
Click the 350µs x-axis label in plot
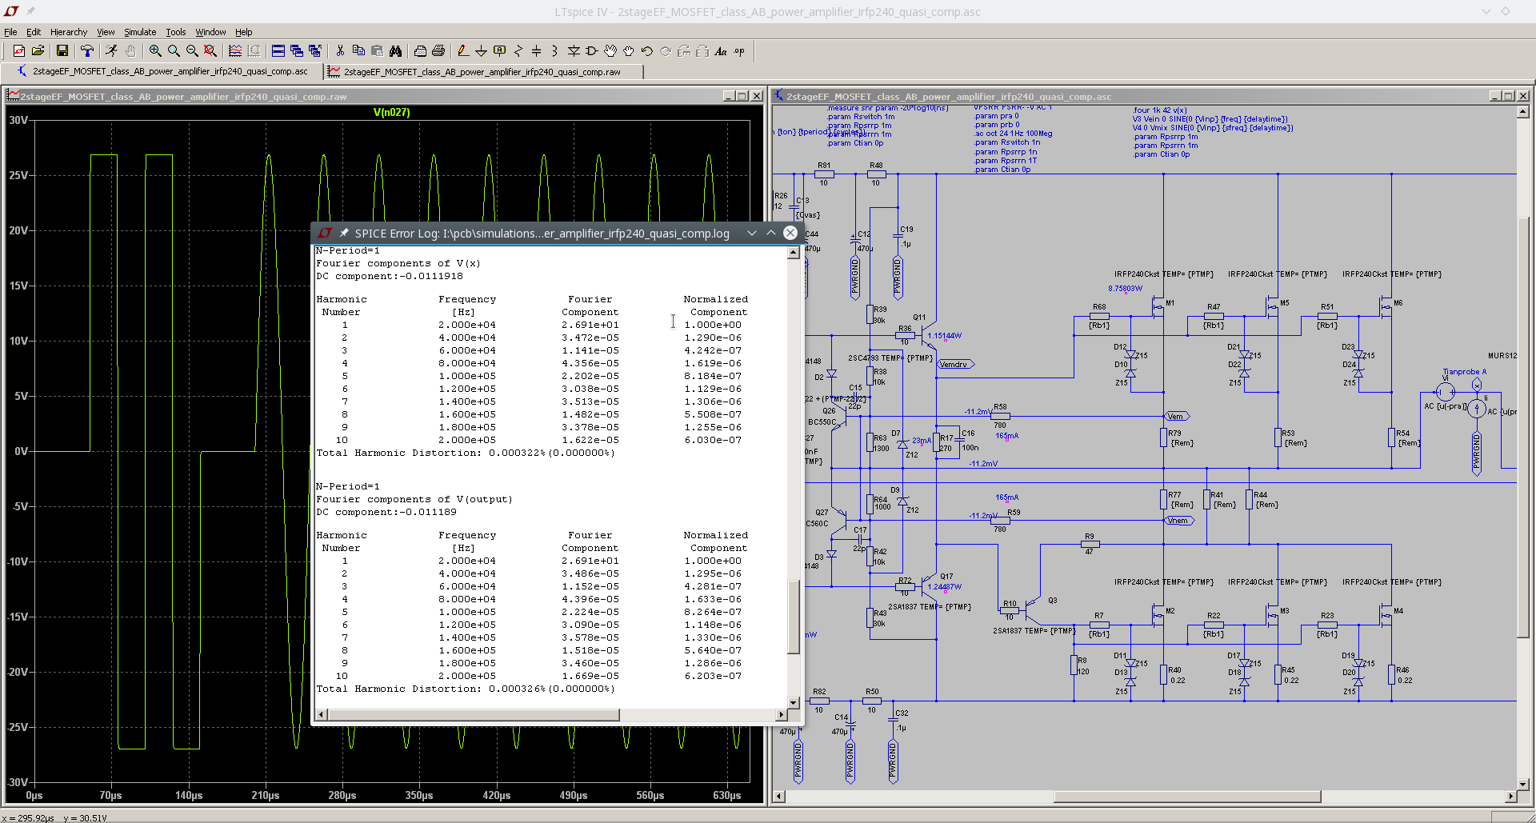pos(419,795)
